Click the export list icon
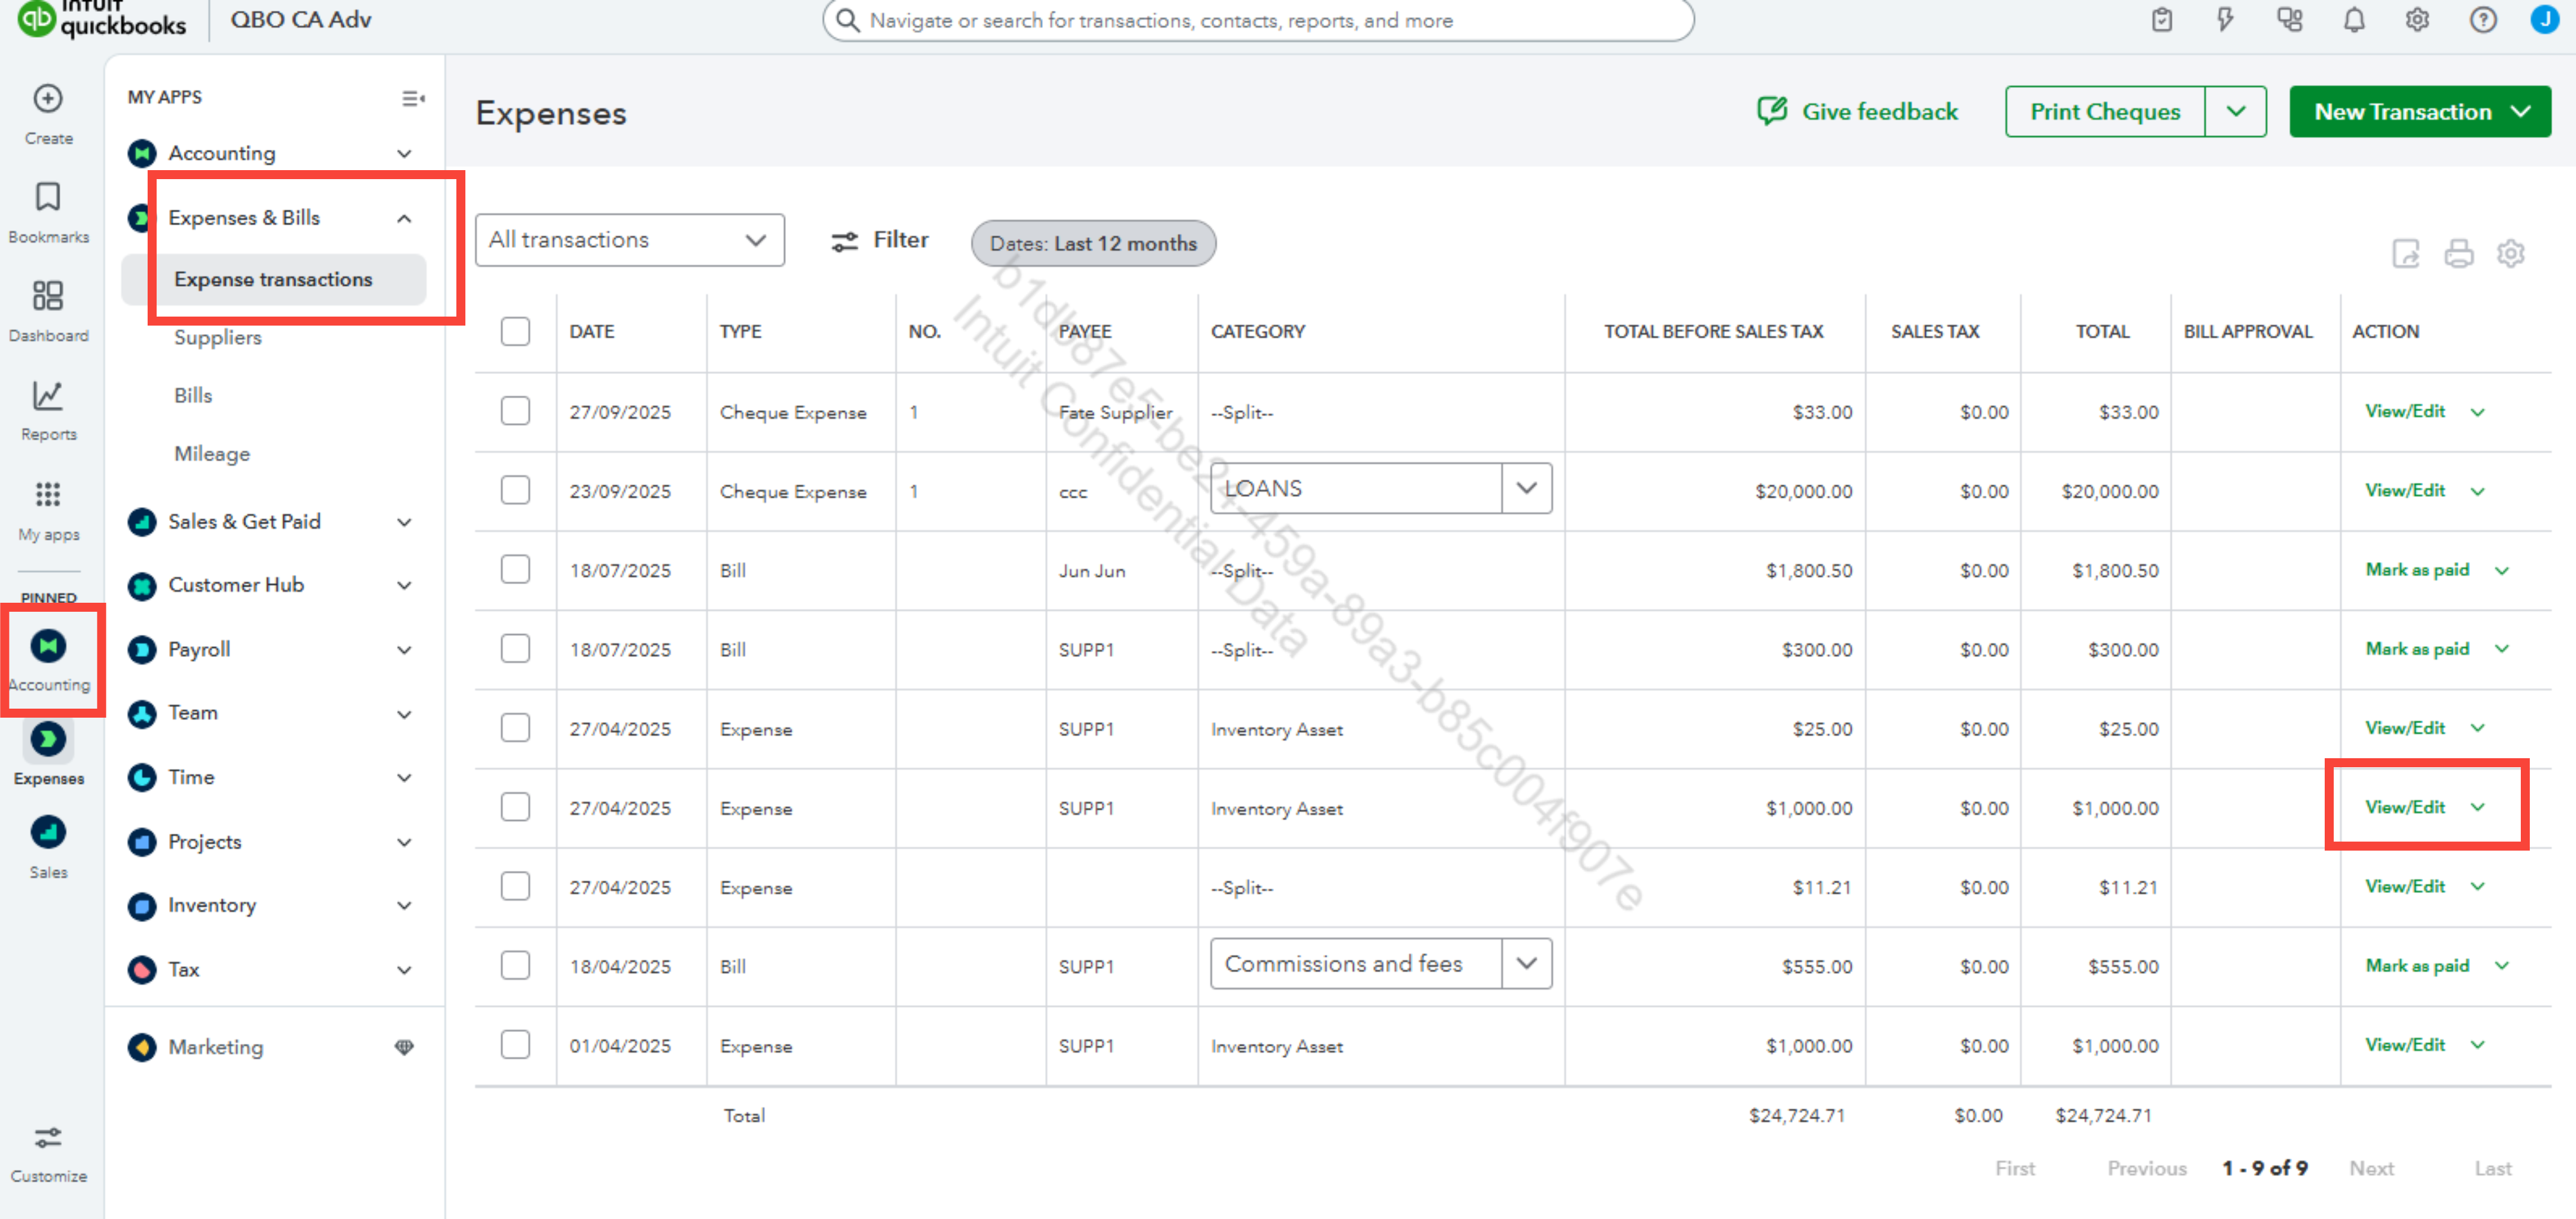 pos(2405,253)
